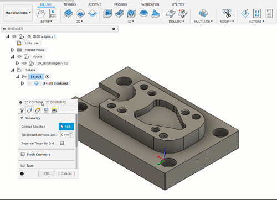This screenshot has height=200, width=277.
Task: Select the 2D Adaptive Clearing tool
Action: [x=68, y=14]
